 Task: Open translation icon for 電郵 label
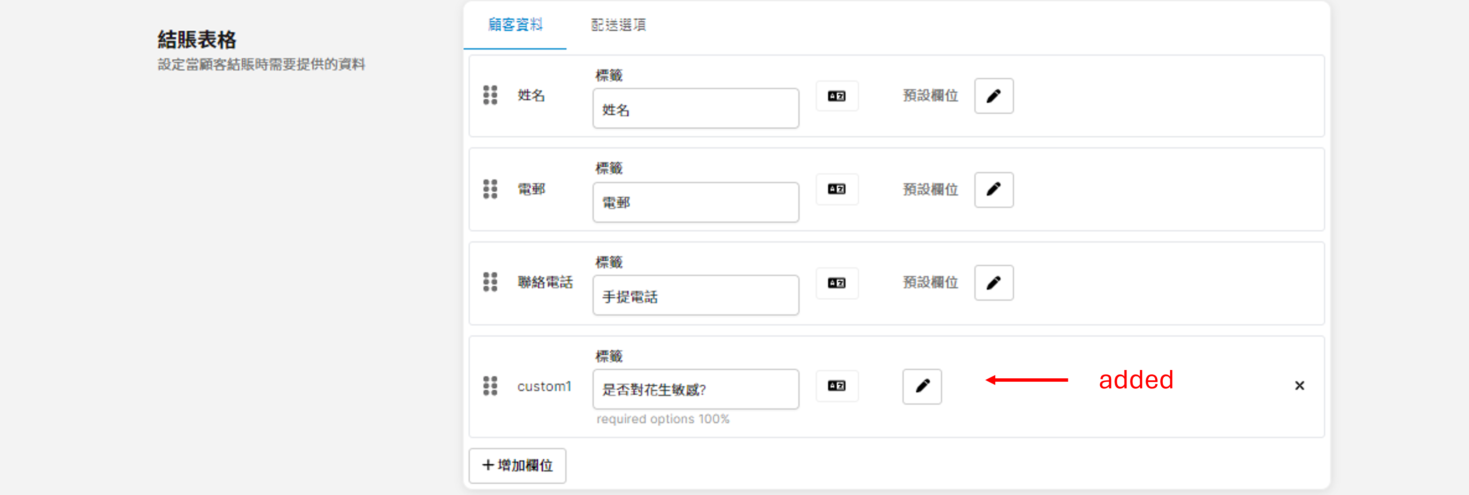[x=836, y=189]
